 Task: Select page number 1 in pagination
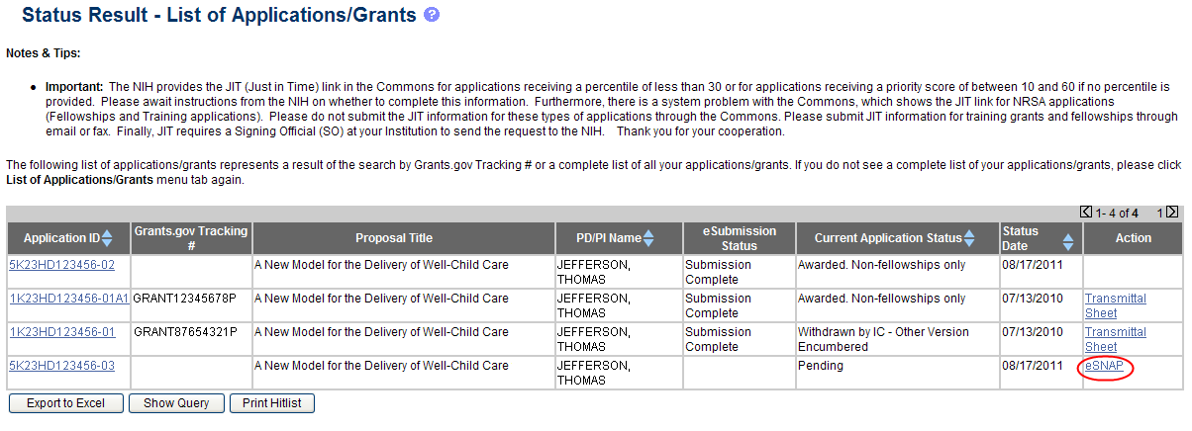click(x=1159, y=212)
